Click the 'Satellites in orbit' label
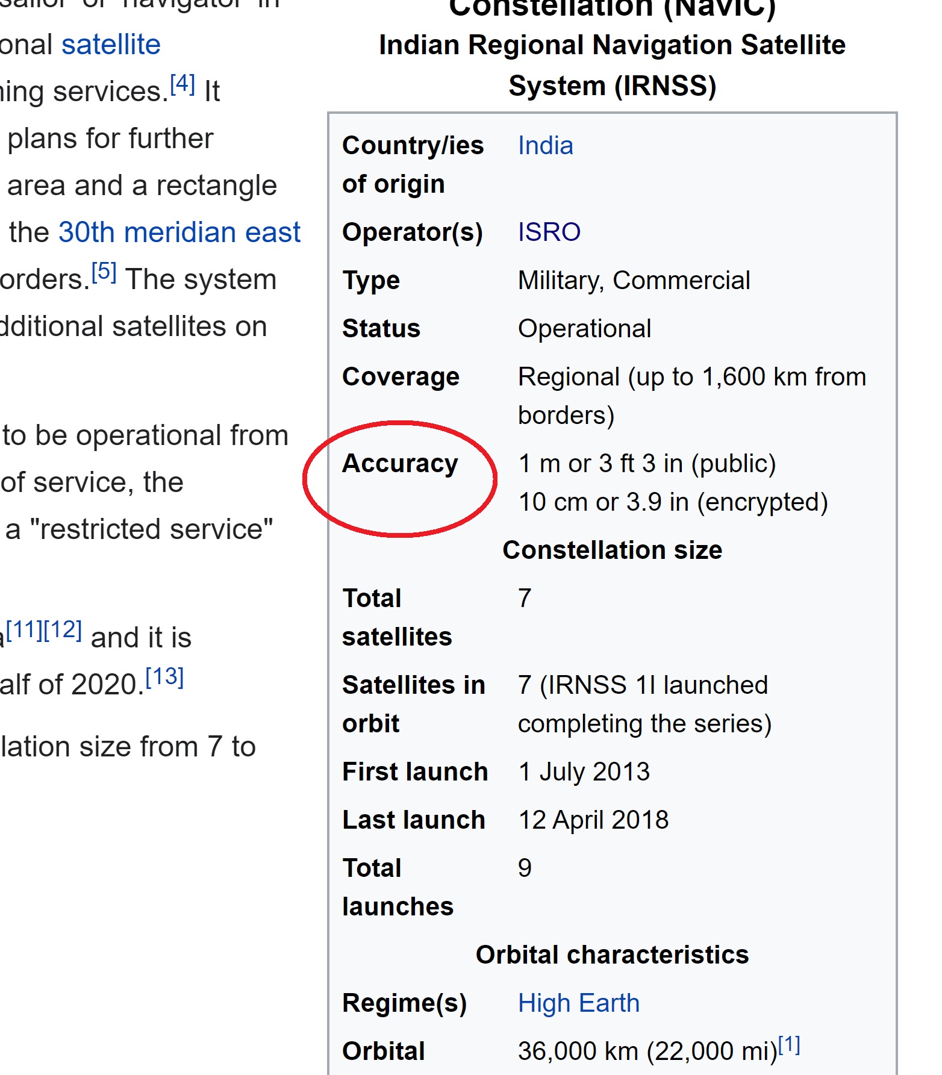 [414, 705]
